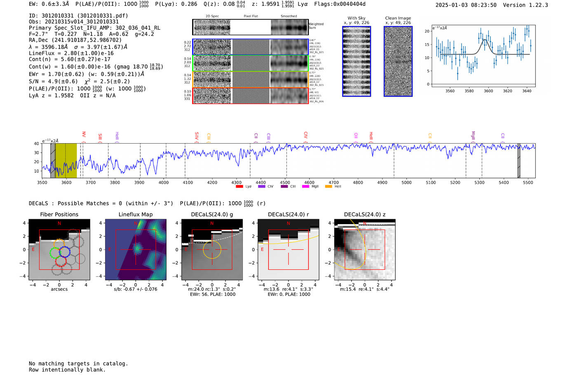The height and width of the screenshot is (392, 577).
Task: Open the DECaLS(24.0) z image
Action: (365, 249)
